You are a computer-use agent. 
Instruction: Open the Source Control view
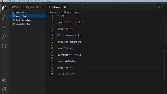[x=4, y=27]
